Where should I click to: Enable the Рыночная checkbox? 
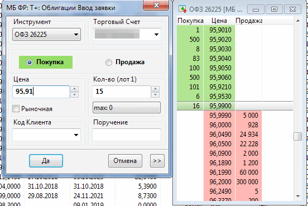pos(16,109)
